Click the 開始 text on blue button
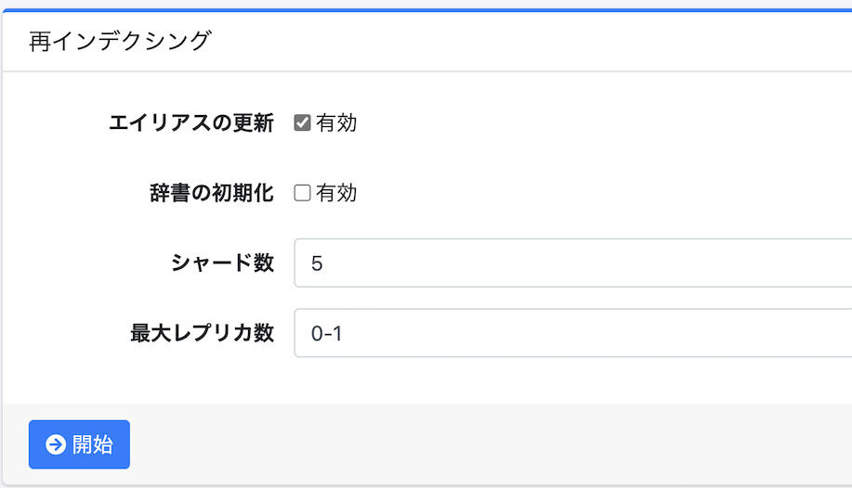The height and width of the screenshot is (488, 852). [92, 444]
